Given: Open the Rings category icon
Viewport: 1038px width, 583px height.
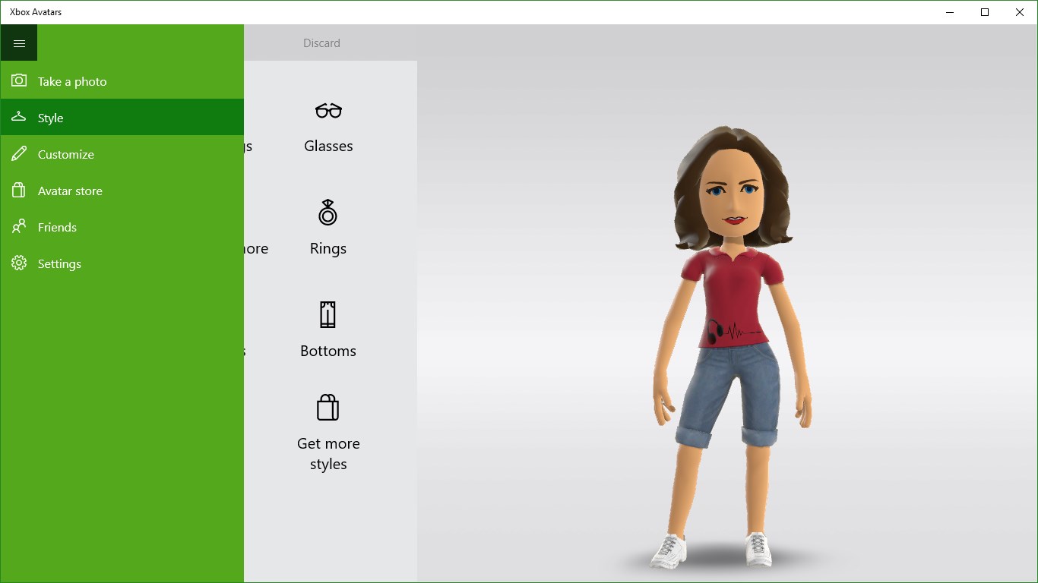Looking at the screenshot, I should coord(328,212).
